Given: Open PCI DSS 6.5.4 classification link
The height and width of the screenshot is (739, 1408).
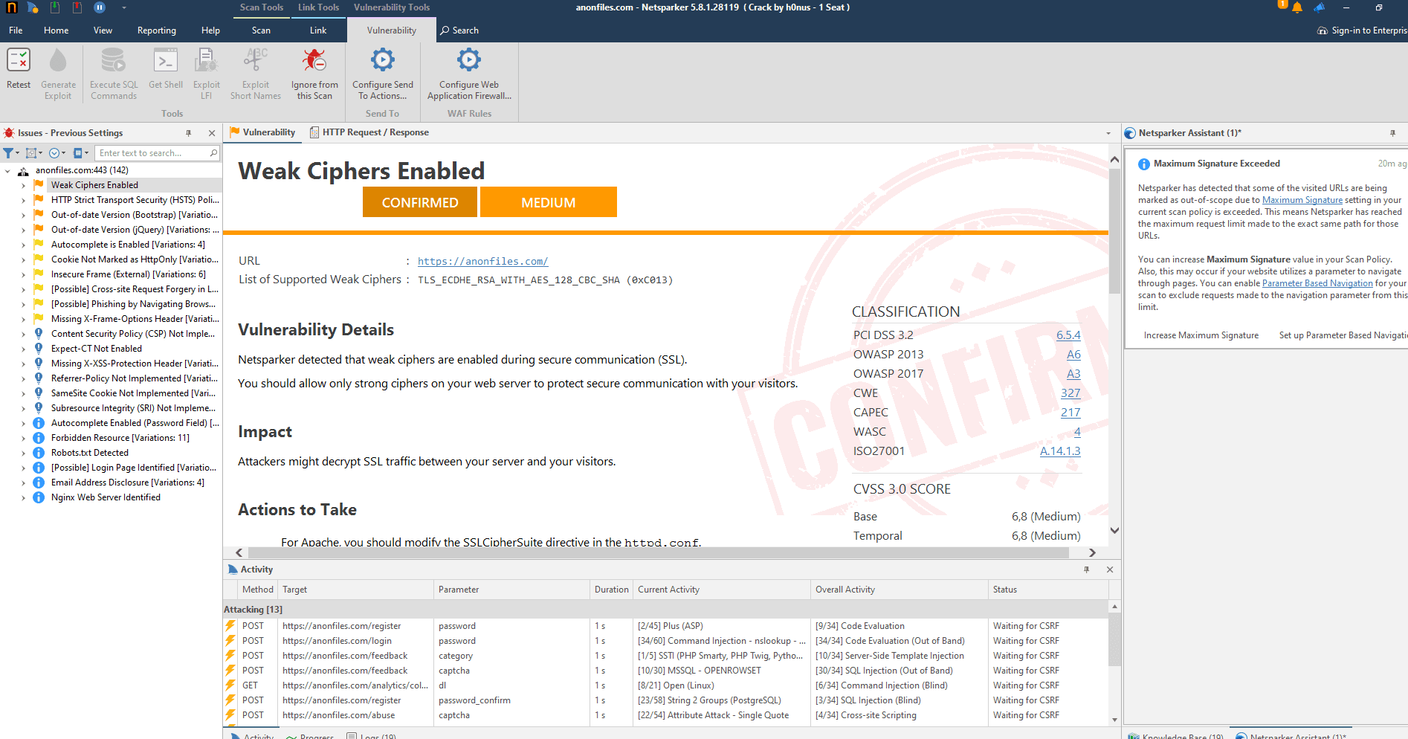Looking at the screenshot, I should [x=1068, y=335].
